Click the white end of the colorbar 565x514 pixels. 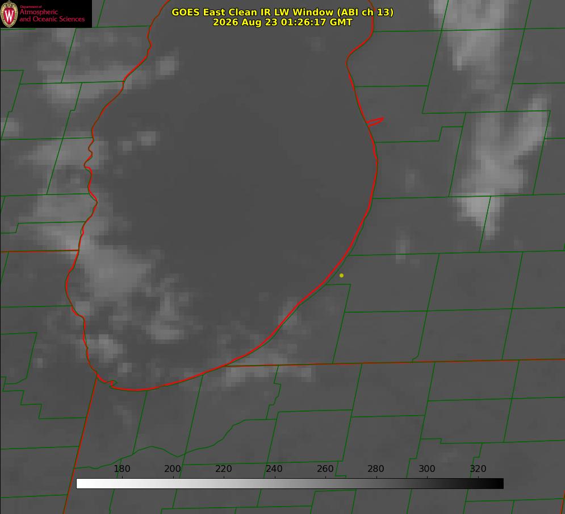pos(81,484)
